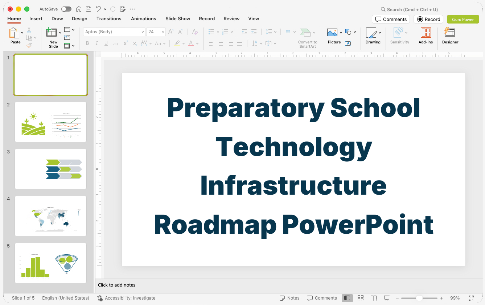Click the Paste clipboard icon
The width and height of the screenshot is (485, 305).
click(x=14, y=33)
